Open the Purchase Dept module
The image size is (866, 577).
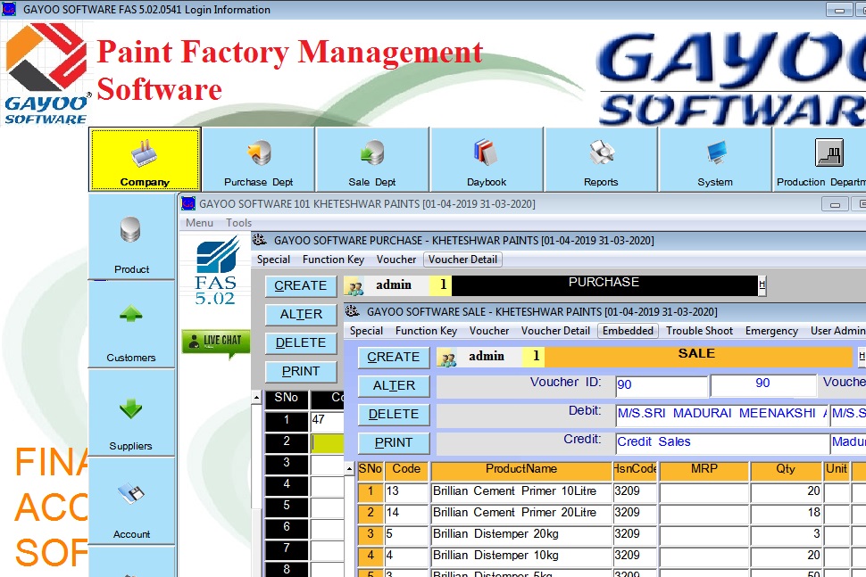click(259, 160)
